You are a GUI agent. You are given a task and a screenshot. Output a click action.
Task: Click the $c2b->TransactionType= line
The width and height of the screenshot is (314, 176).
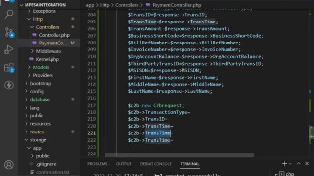tap(159, 112)
